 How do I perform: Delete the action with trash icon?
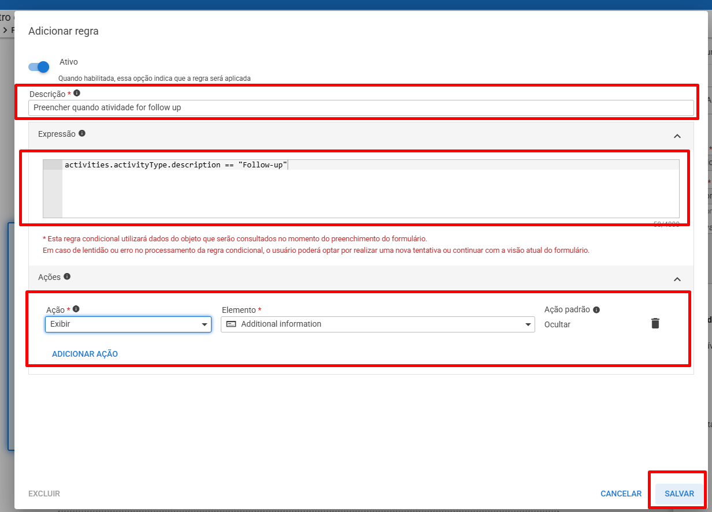pos(655,323)
